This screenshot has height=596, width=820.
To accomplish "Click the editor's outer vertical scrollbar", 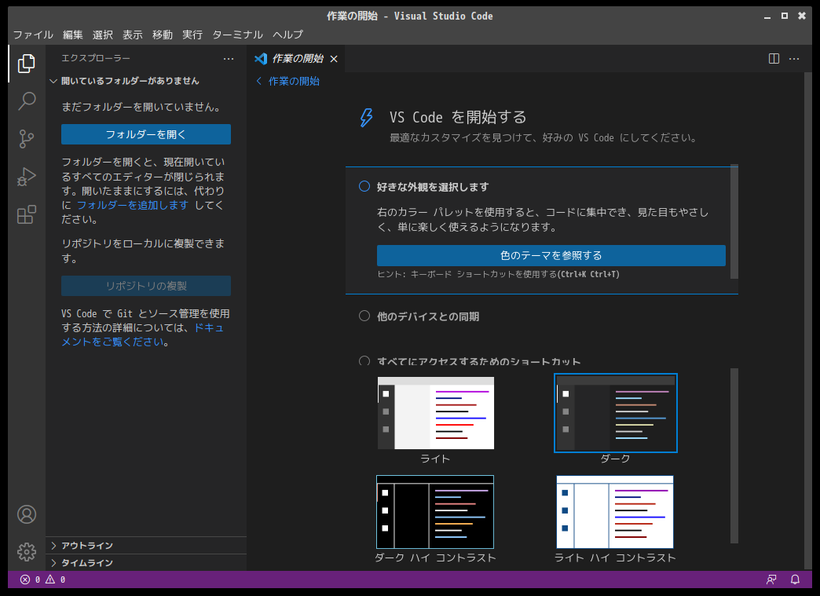I will point(808,321).
